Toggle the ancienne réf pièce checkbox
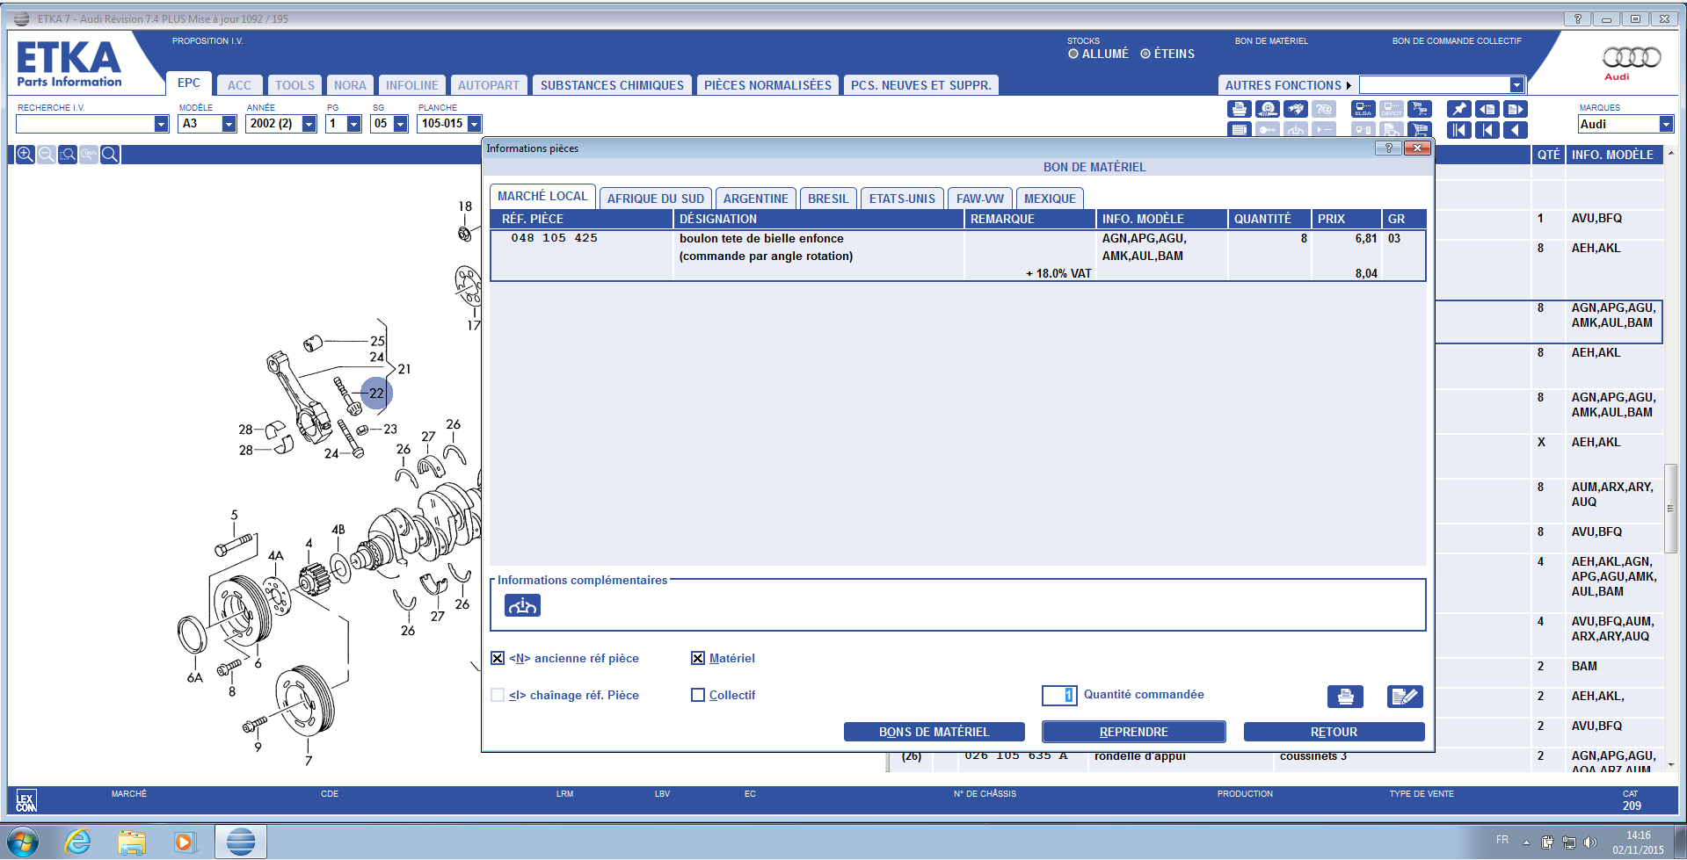The image size is (1687, 860). coord(498,658)
